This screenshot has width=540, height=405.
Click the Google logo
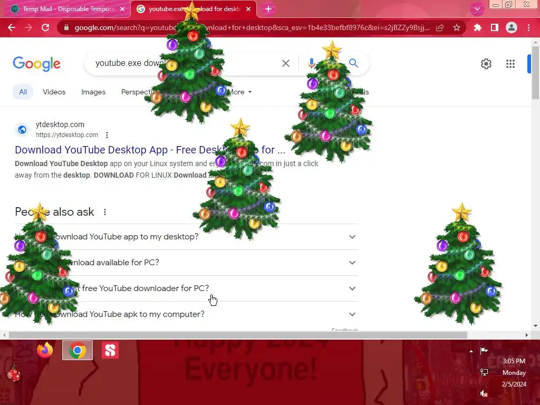click(36, 64)
